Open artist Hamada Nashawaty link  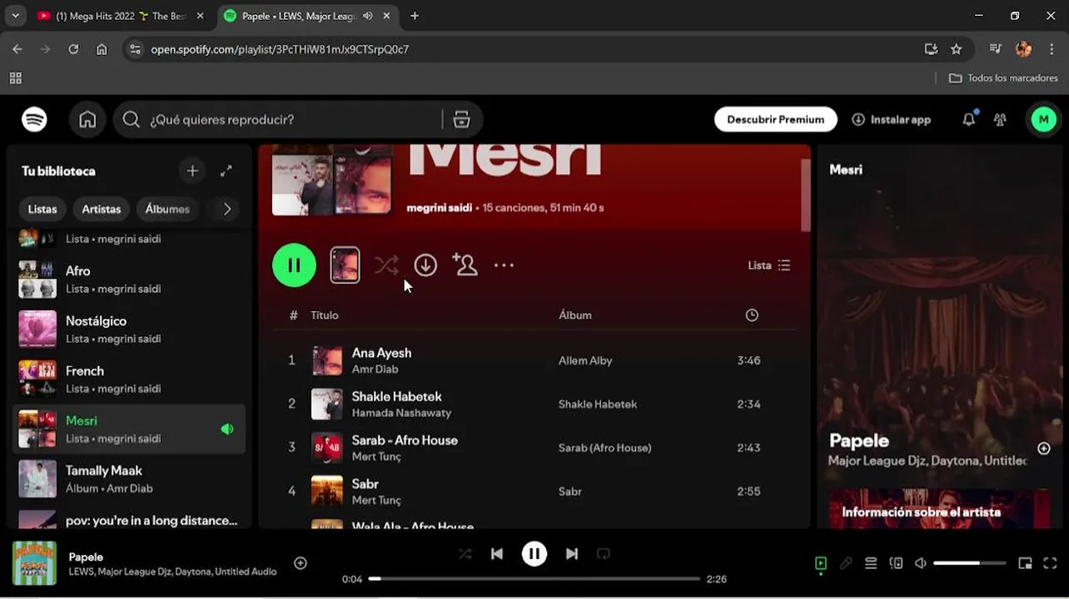point(401,413)
